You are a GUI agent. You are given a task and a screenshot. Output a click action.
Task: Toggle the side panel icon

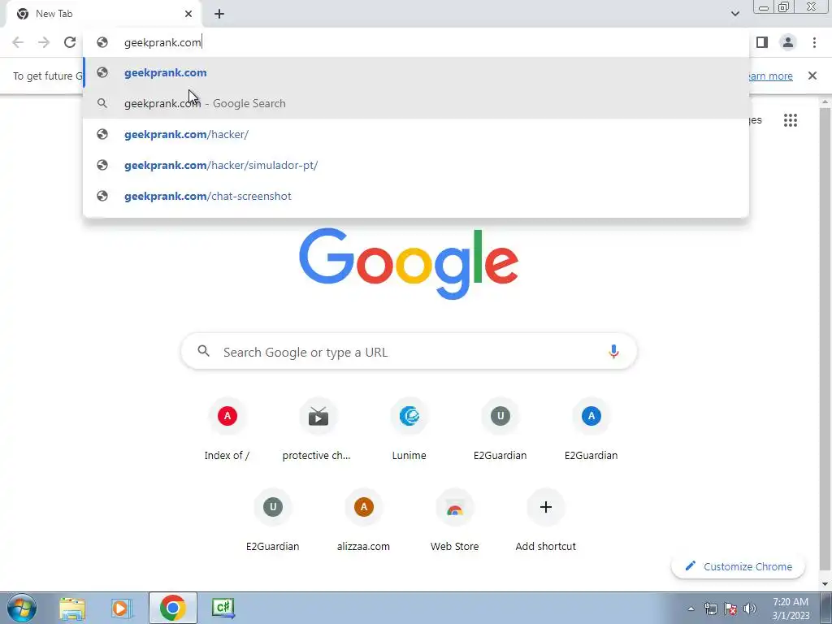pyautogui.click(x=762, y=42)
